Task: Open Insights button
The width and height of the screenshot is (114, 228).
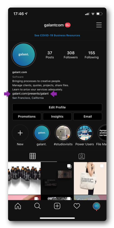Action: [57, 116]
